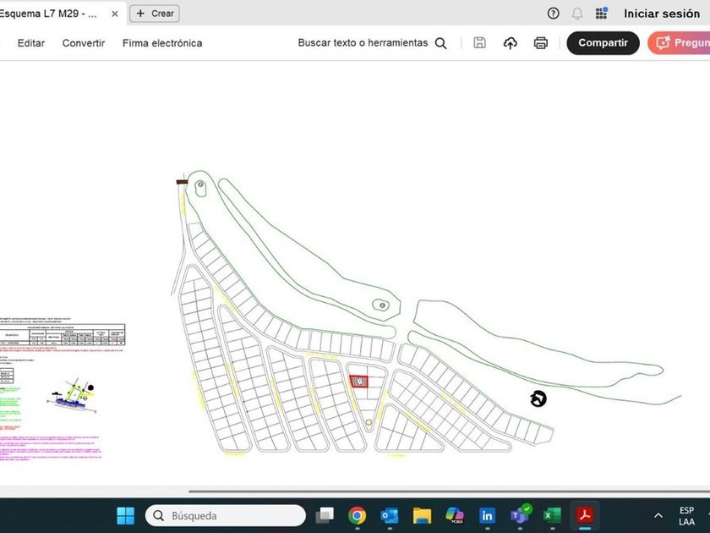Screen dimensions: 710x533
Task: Open the Editar menu
Action: [x=31, y=43]
